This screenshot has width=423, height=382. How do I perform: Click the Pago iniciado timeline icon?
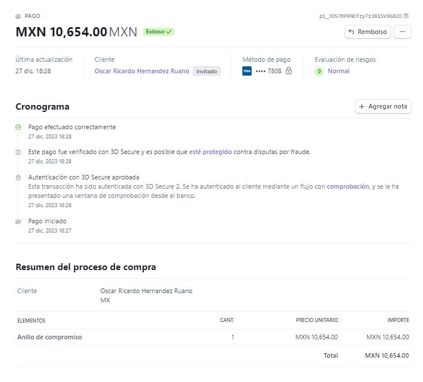tap(18, 222)
